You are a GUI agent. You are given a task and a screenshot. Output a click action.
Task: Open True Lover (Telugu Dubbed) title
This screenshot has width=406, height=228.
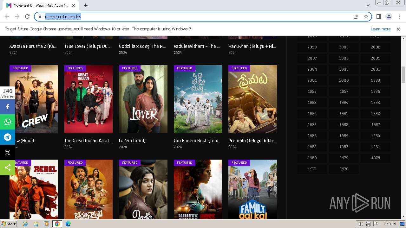pyautogui.click(x=88, y=46)
